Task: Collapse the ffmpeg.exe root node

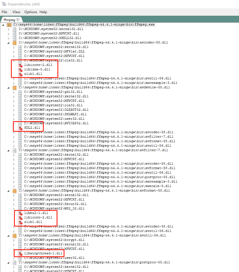Action: tap(3, 25)
